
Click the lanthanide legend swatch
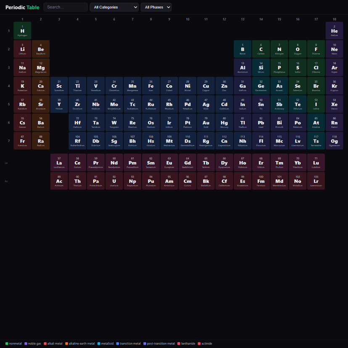click(x=179, y=343)
